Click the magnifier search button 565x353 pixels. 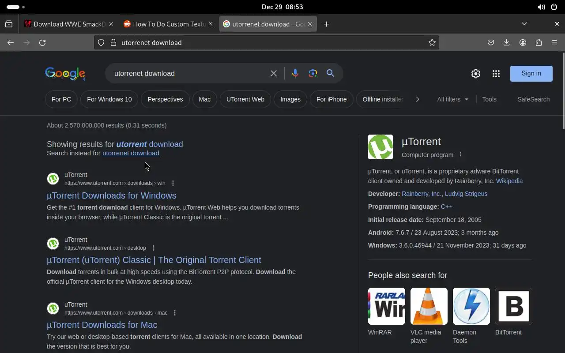pyautogui.click(x=330, y=73)
